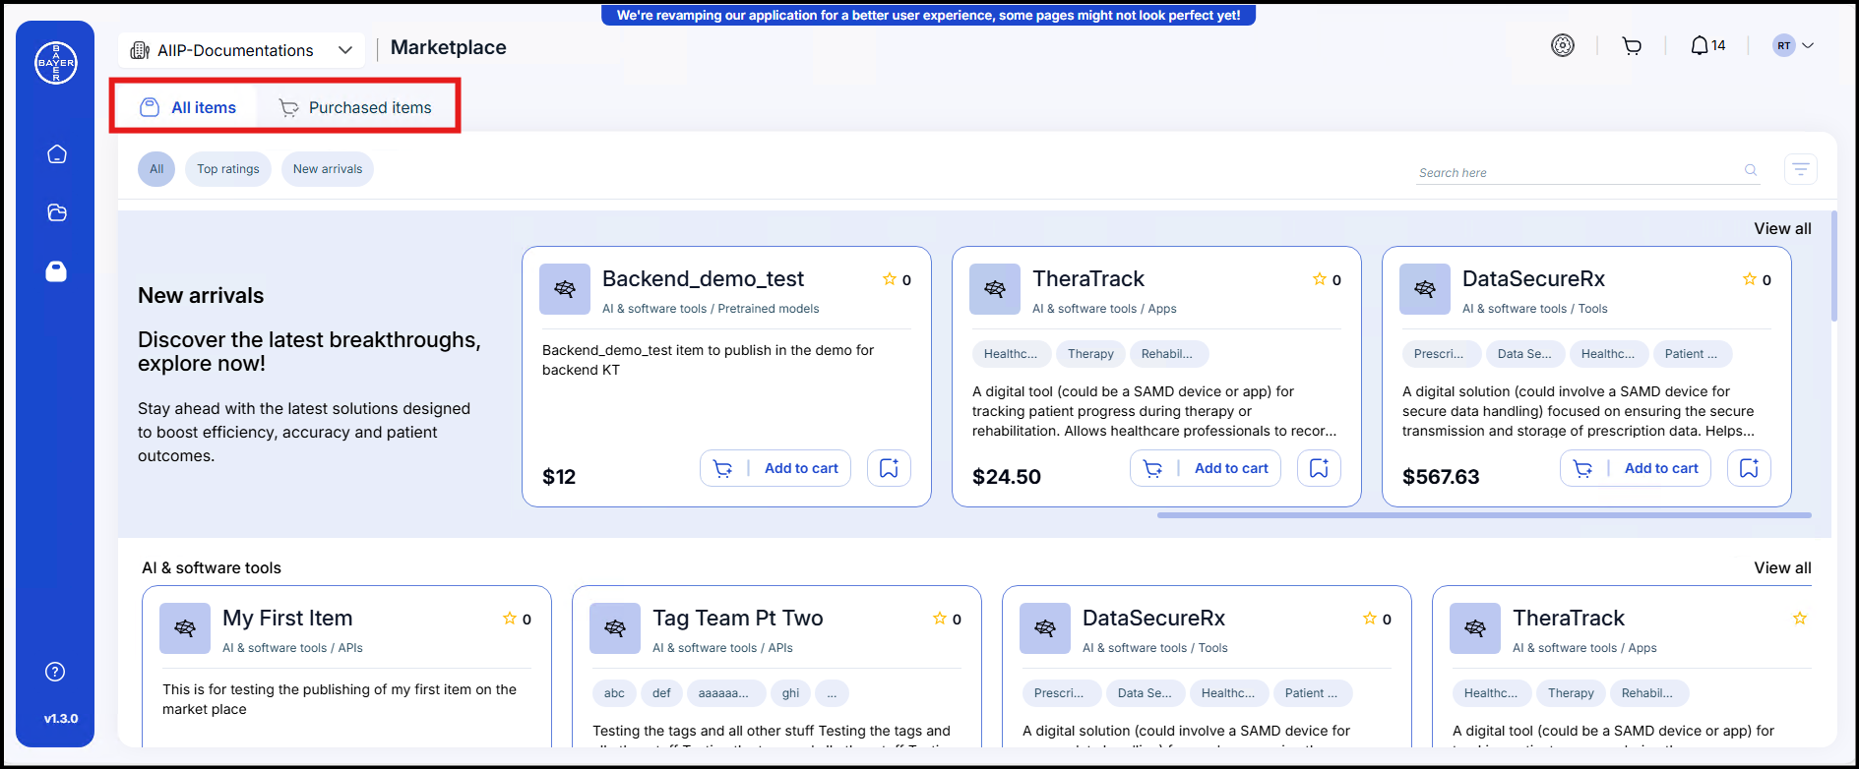This screenshot has width=1859, height=769.
Task: Bookmark the $24.50 TheraTrack item
Action: pyautogui.click(x=1319, y=468)
